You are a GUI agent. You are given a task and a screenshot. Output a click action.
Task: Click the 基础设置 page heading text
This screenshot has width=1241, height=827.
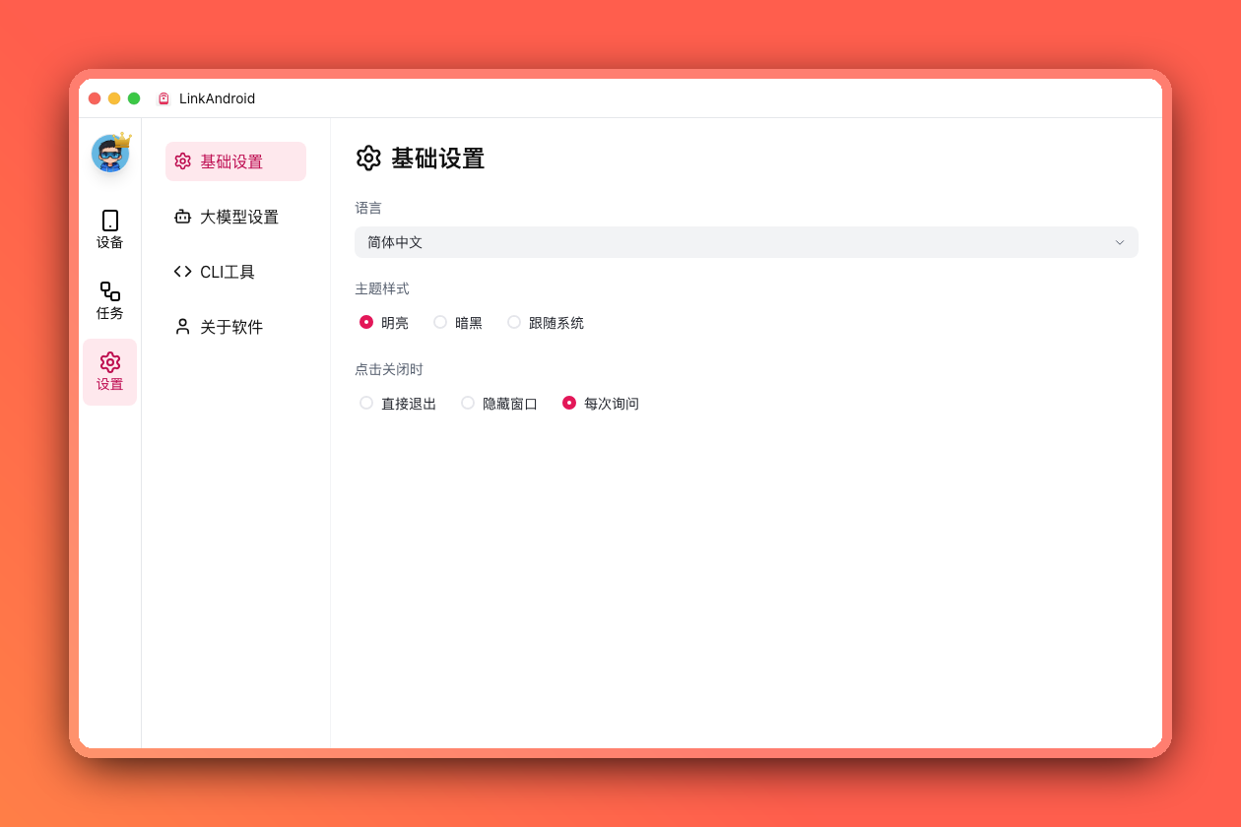coord(438,159)
